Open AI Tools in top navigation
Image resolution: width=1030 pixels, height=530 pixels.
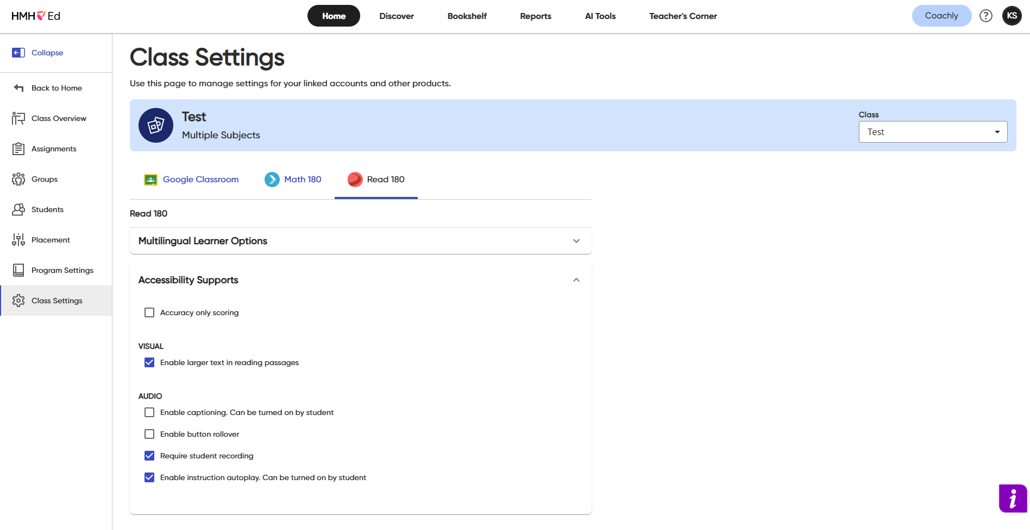(600, 16)
